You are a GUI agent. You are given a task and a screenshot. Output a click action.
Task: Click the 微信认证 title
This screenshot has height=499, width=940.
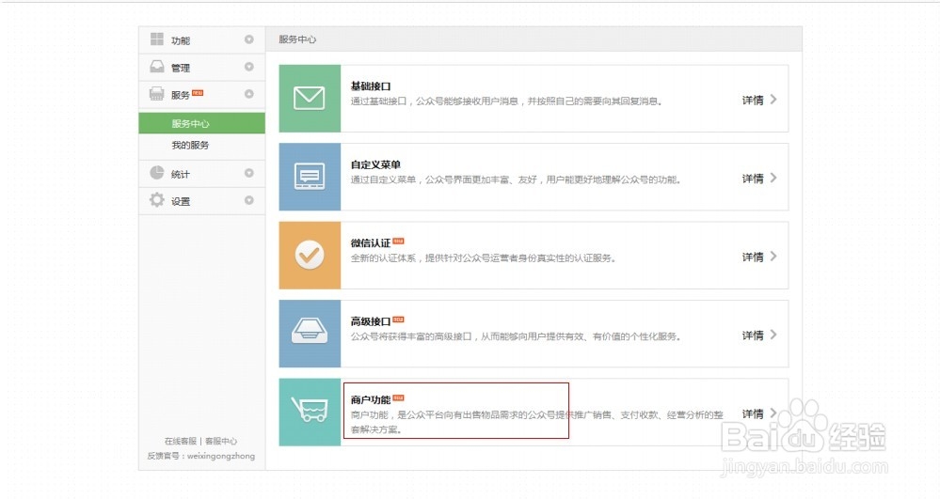(x=371, y=243)
